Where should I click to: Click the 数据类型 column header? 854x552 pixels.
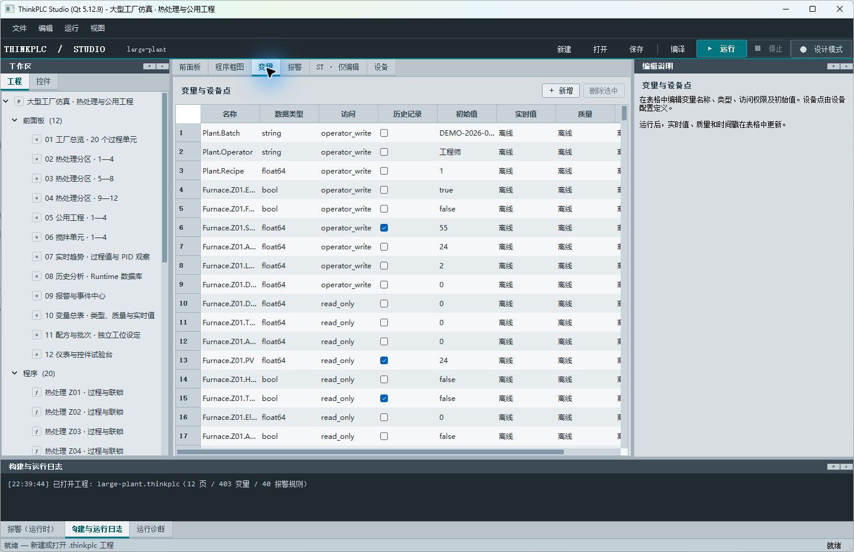coord(289,114)
